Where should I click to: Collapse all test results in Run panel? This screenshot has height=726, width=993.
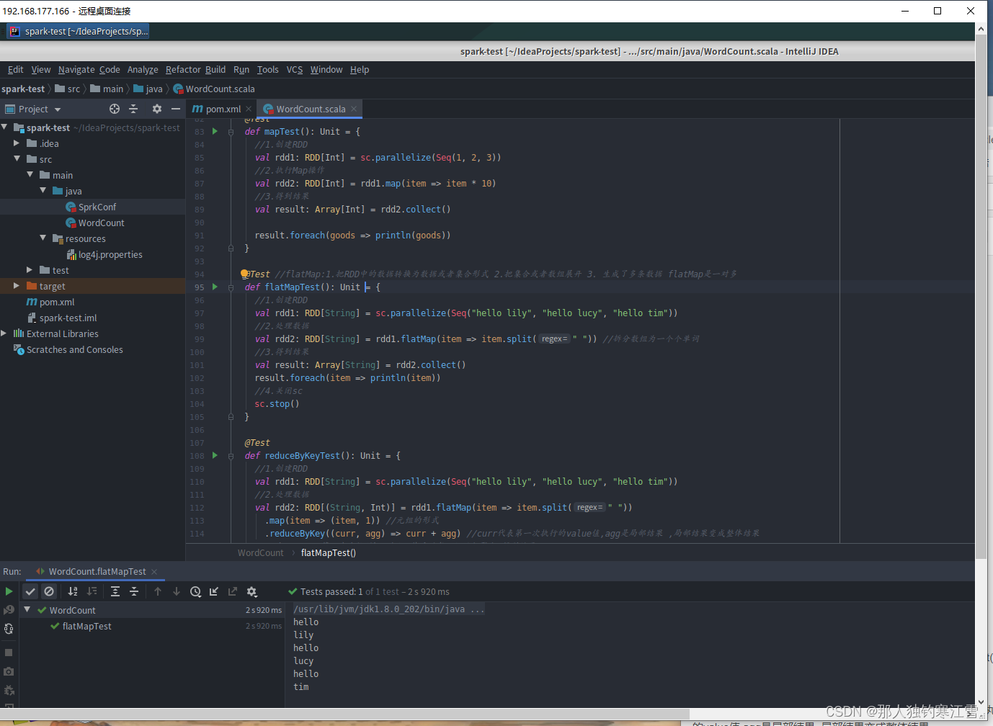[134, 591]
